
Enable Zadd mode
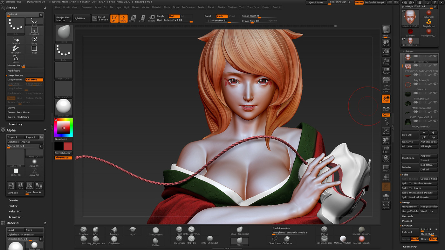coord(208,16)
